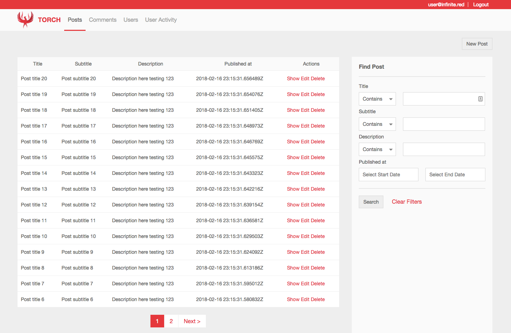
Task: Focus the Subtitle filter text field
Action: [x=444, y=124]
